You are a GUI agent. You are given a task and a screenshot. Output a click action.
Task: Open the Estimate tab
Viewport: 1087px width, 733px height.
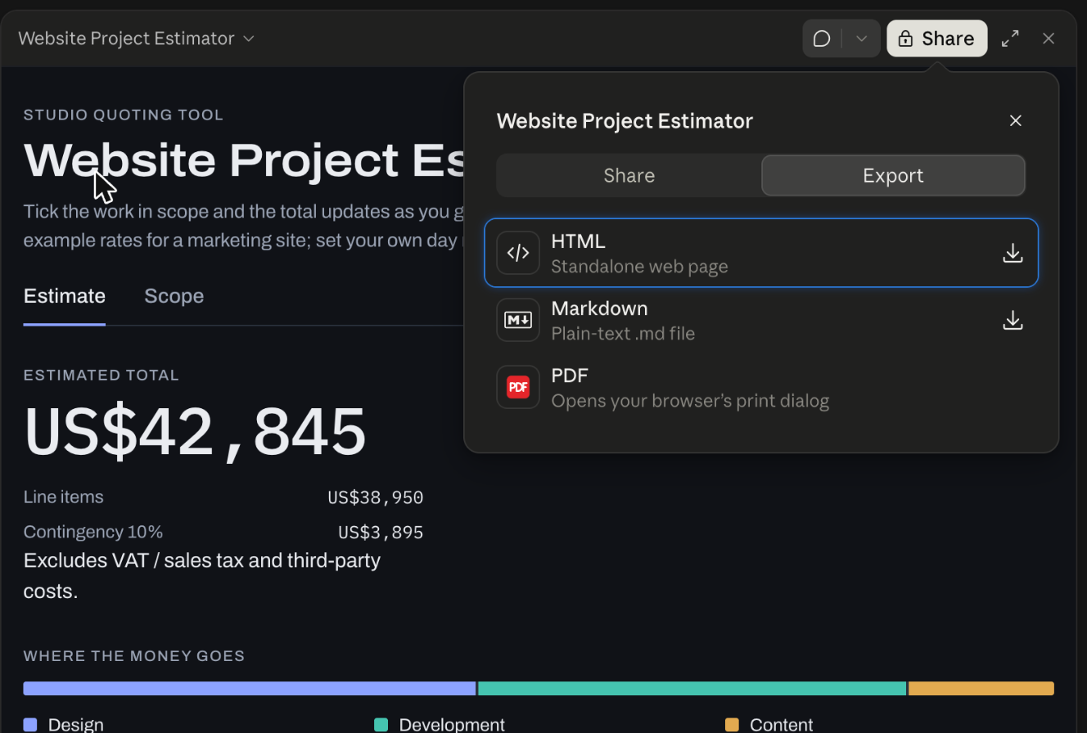click(x=65, y=296)
